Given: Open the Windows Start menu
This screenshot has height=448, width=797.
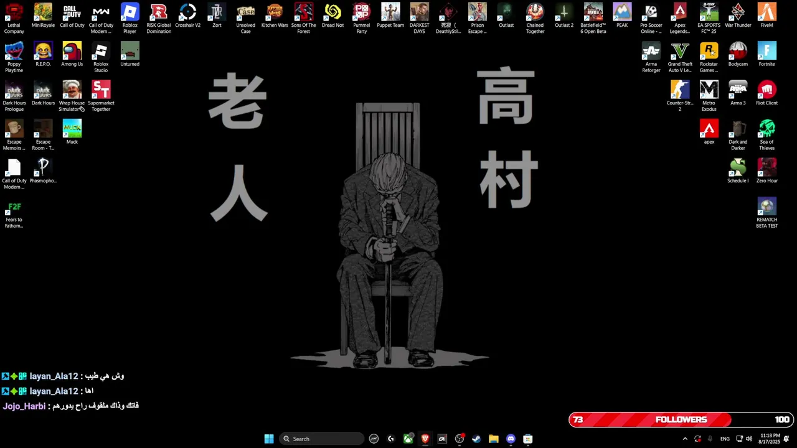Looking at the screenshot, I should pyautogui.click(x=269, y=439).
